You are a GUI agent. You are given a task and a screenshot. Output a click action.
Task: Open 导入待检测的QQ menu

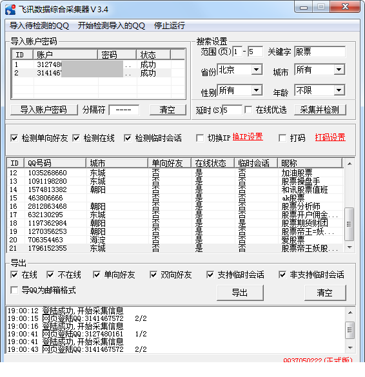pyautogui.click(x=39, y=26)
